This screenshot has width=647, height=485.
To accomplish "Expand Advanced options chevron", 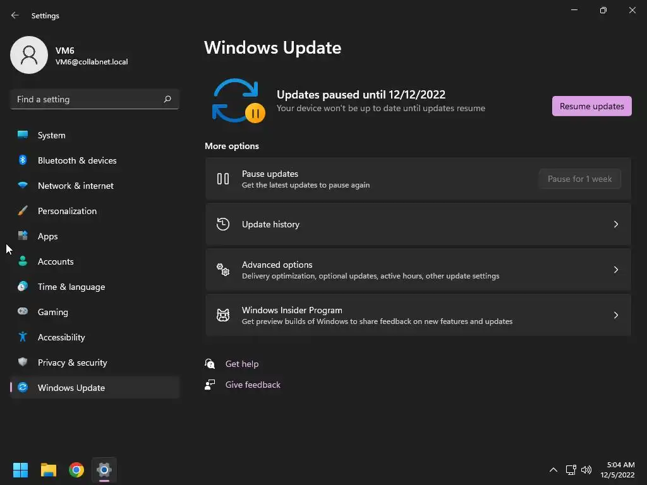I will point(615,269).
